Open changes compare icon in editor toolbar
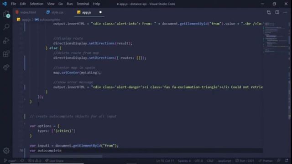The image size is (292, 164). (269, 12)
